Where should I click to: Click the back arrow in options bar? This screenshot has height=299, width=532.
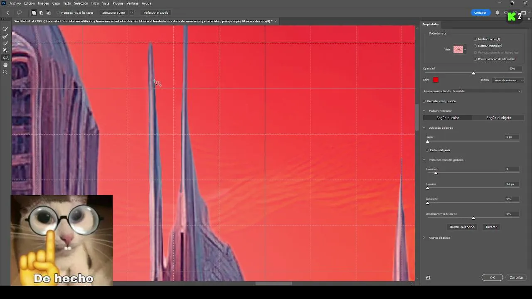[x=7, y=13]
